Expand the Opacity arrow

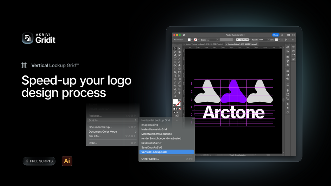(x=268, y=40)
